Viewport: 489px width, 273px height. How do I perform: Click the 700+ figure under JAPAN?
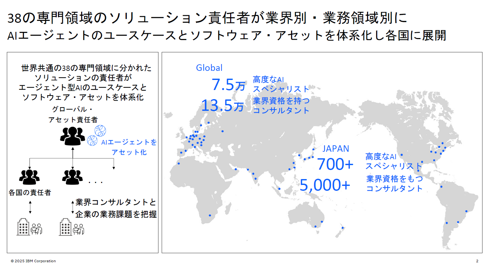335,164
